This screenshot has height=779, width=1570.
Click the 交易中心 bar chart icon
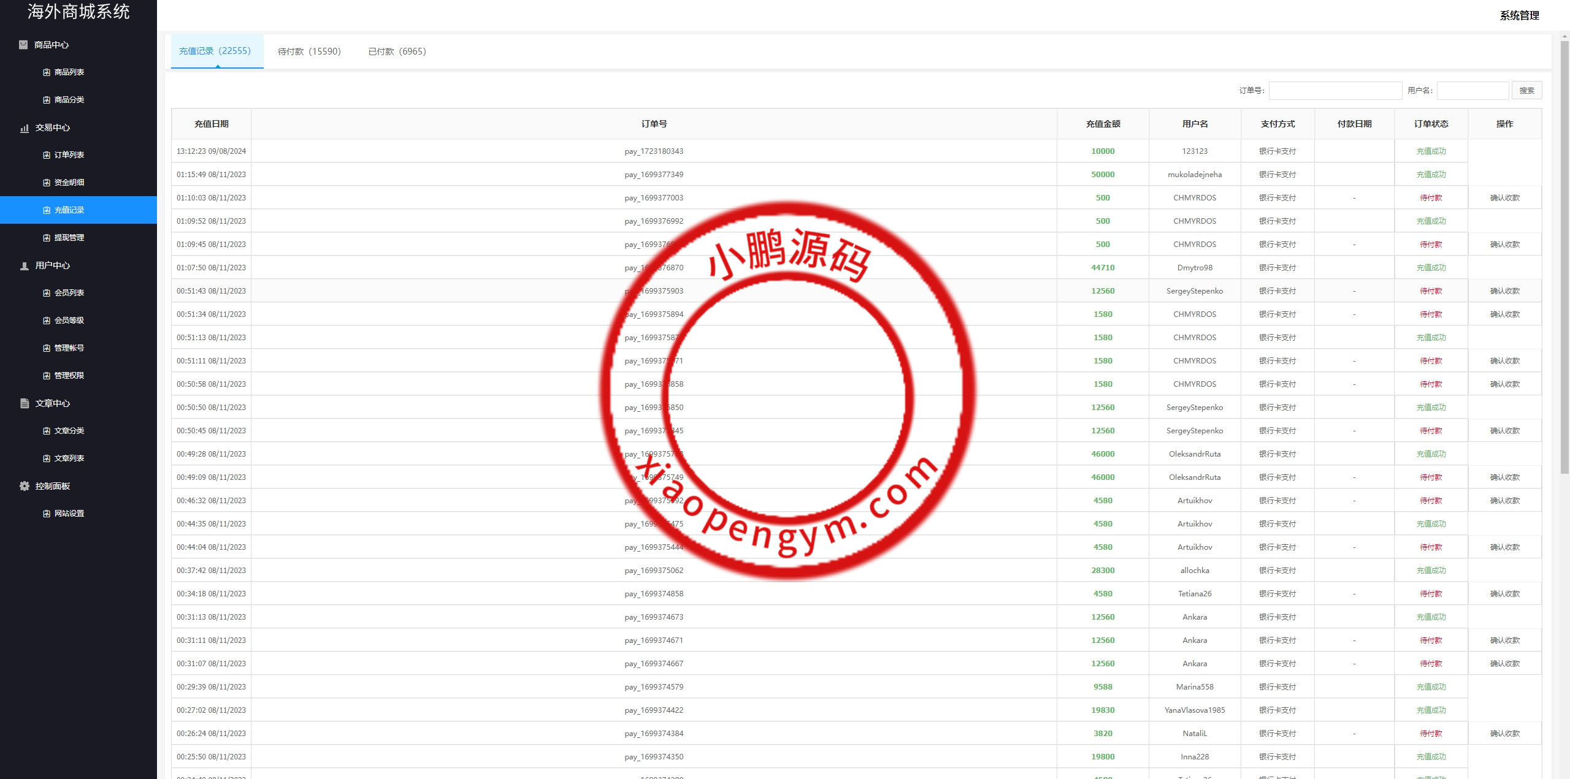point(25,128)
